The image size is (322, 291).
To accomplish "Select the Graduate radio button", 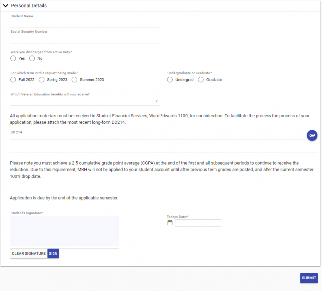I will 201,79.
